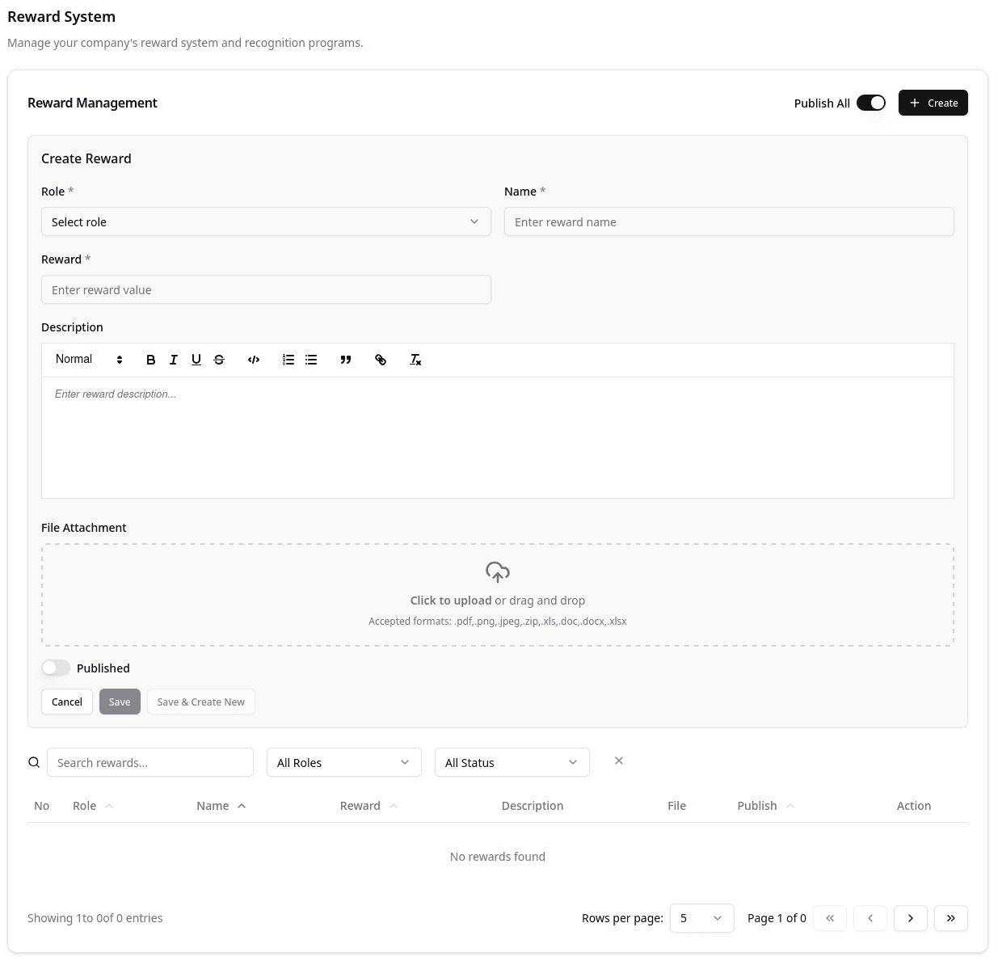This screenshot has height=961, width=998.
Task: Click the 'Page 1 of 0' indicator
Action: (x=777, y=918)
